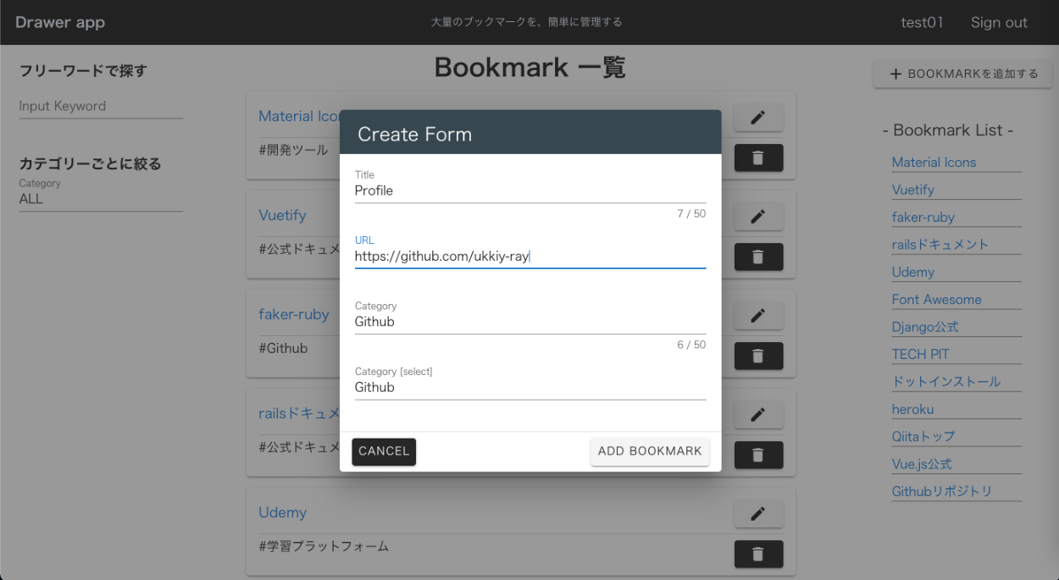Click Sign out in the header
This screenshot has height=580, width=1059.
pyautogui.click(x=998, y=23)
